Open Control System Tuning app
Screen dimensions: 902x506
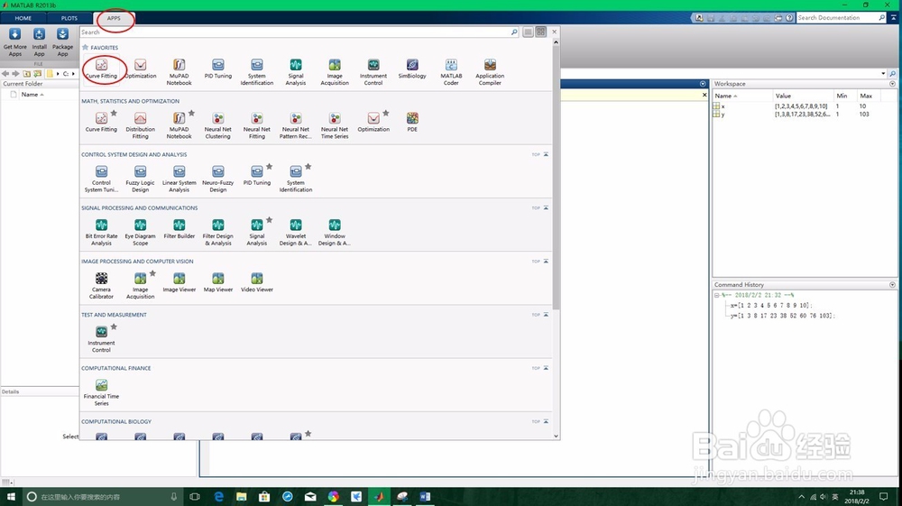pyautogui.click(x=101, y=179)
